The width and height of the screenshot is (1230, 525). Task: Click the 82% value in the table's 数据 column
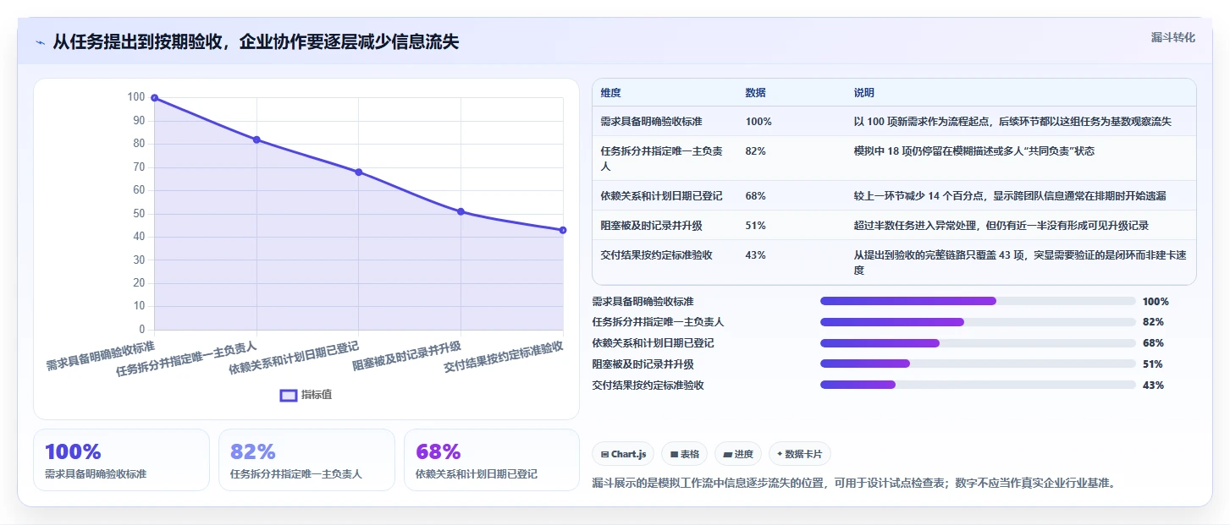coord(756,151)
